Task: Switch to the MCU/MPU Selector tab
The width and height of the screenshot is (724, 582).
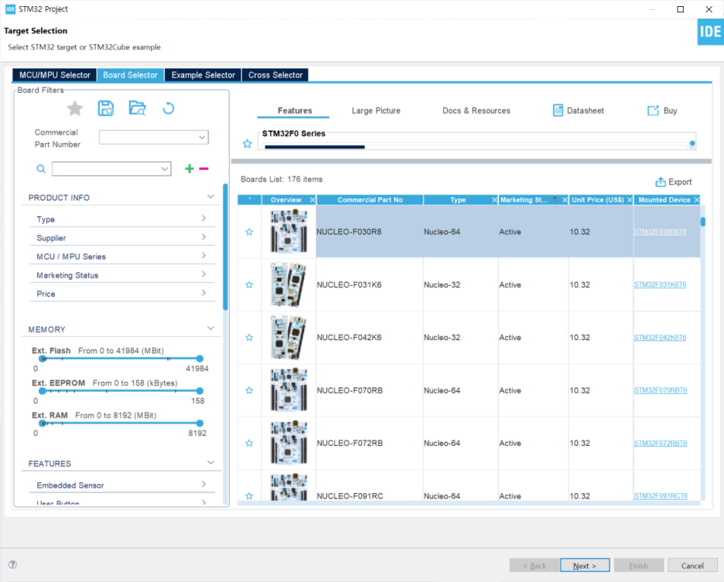Action: tap(54, 75)
